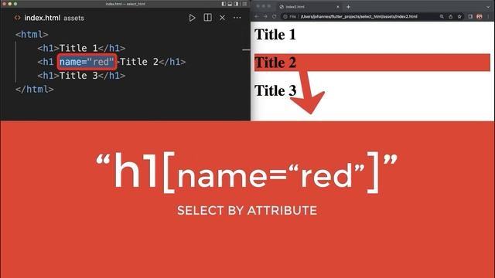
Task: Click the opening <html> tag line
Action: point(32,34)
